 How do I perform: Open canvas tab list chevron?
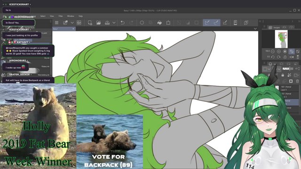click(255, 29)
